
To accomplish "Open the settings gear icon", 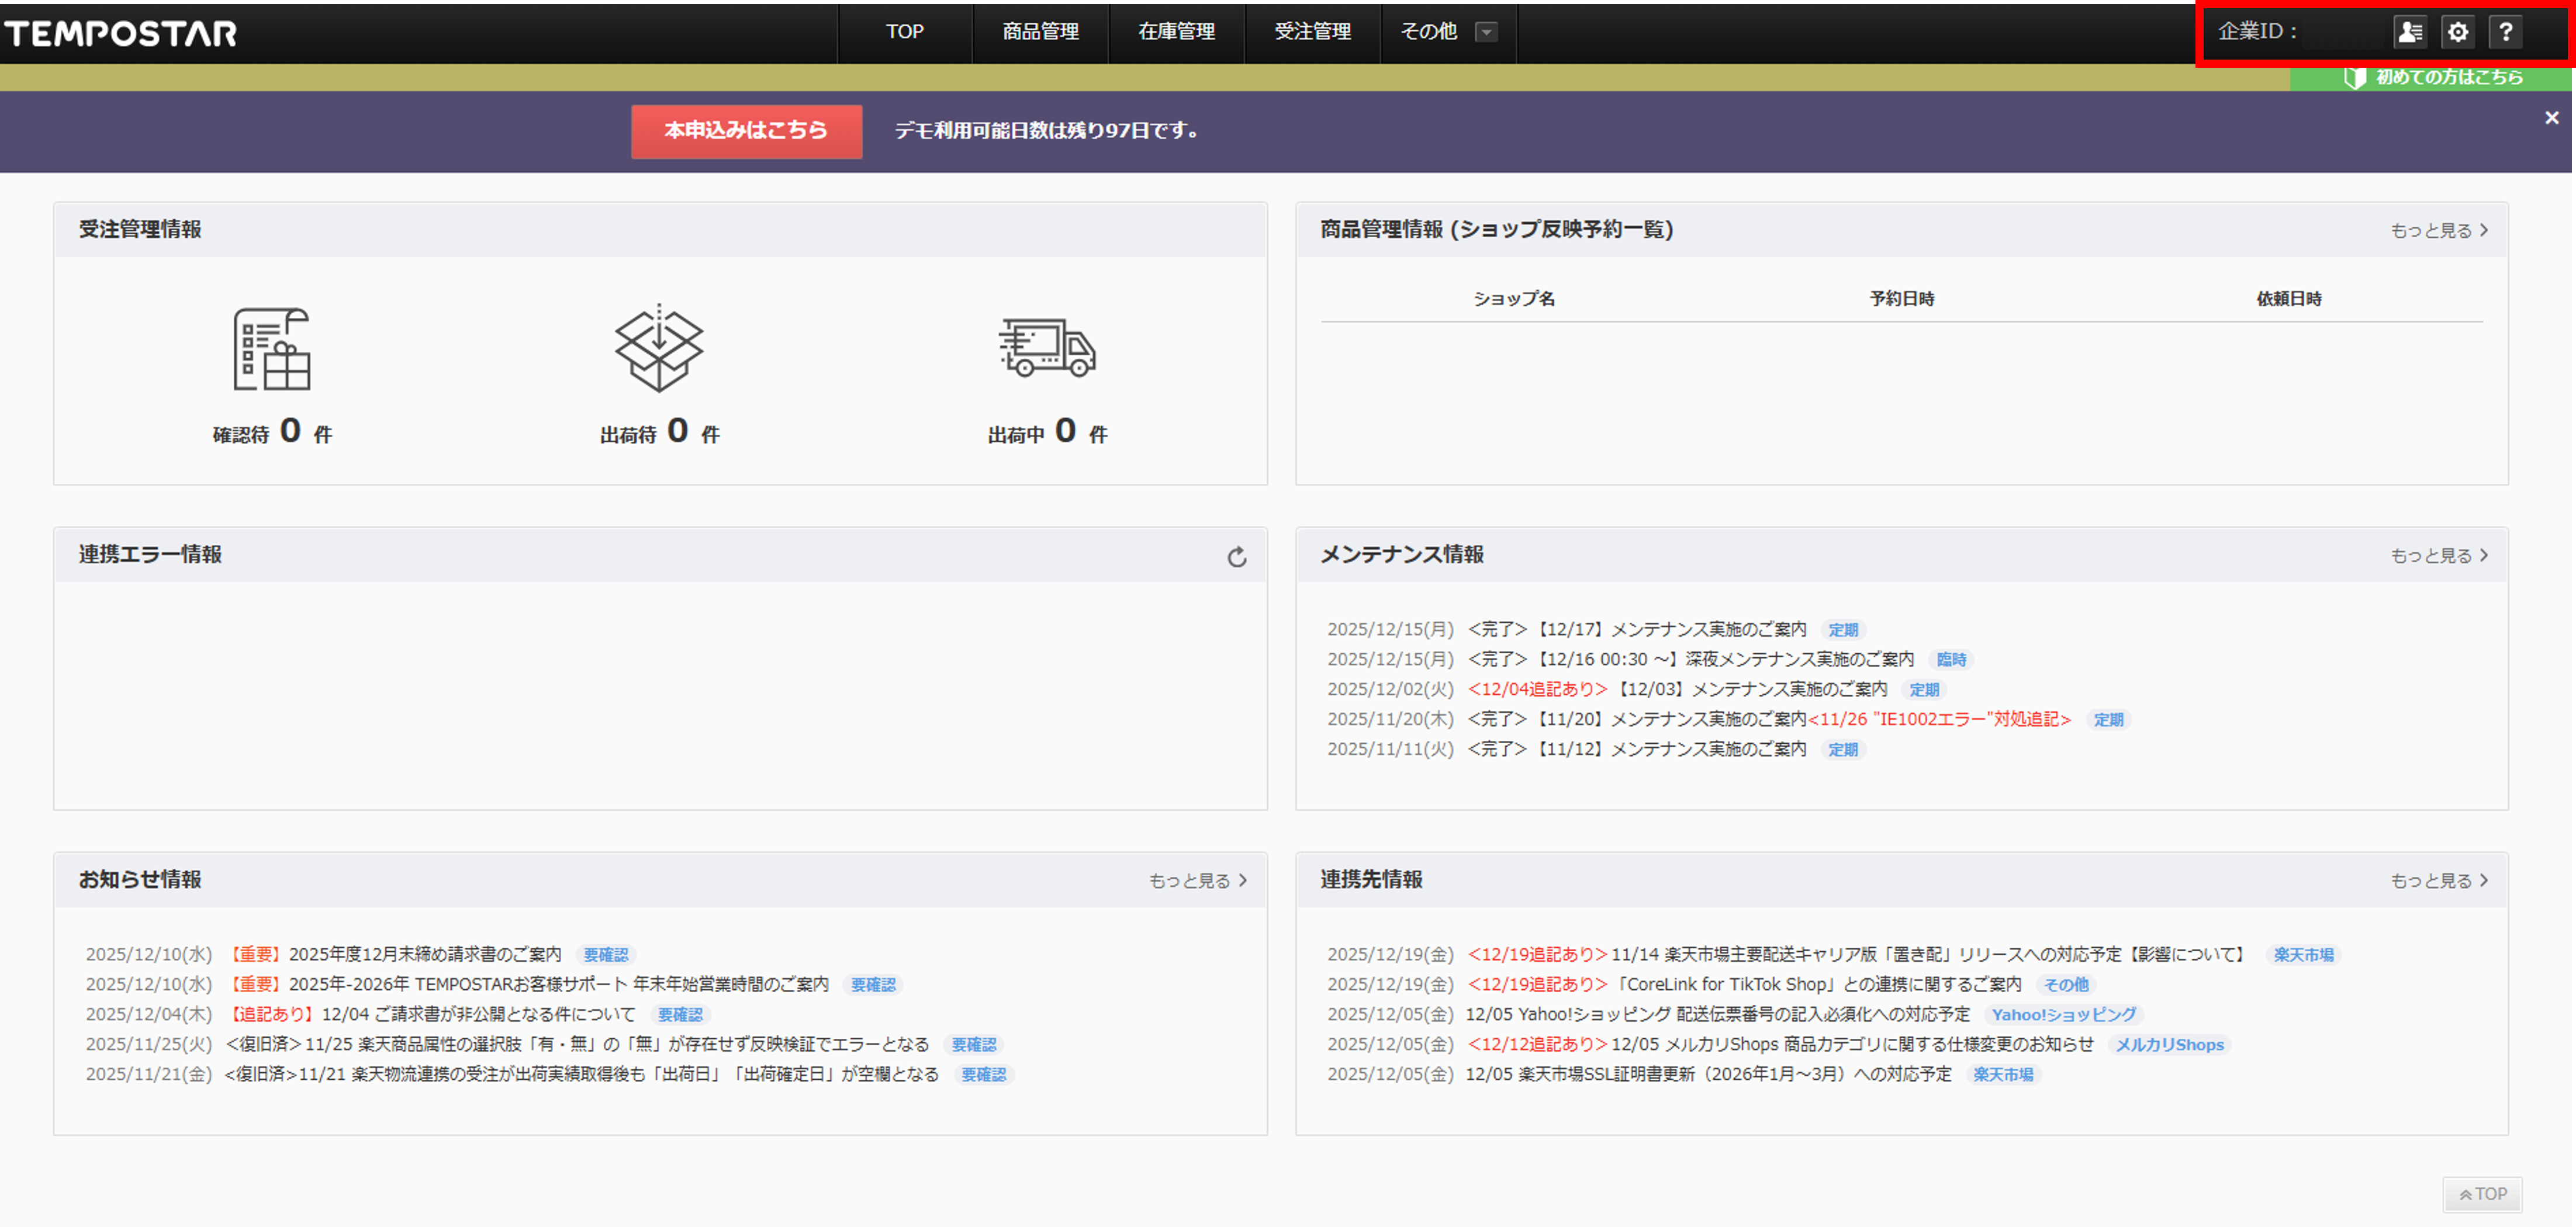I will tap(2458, 32).
